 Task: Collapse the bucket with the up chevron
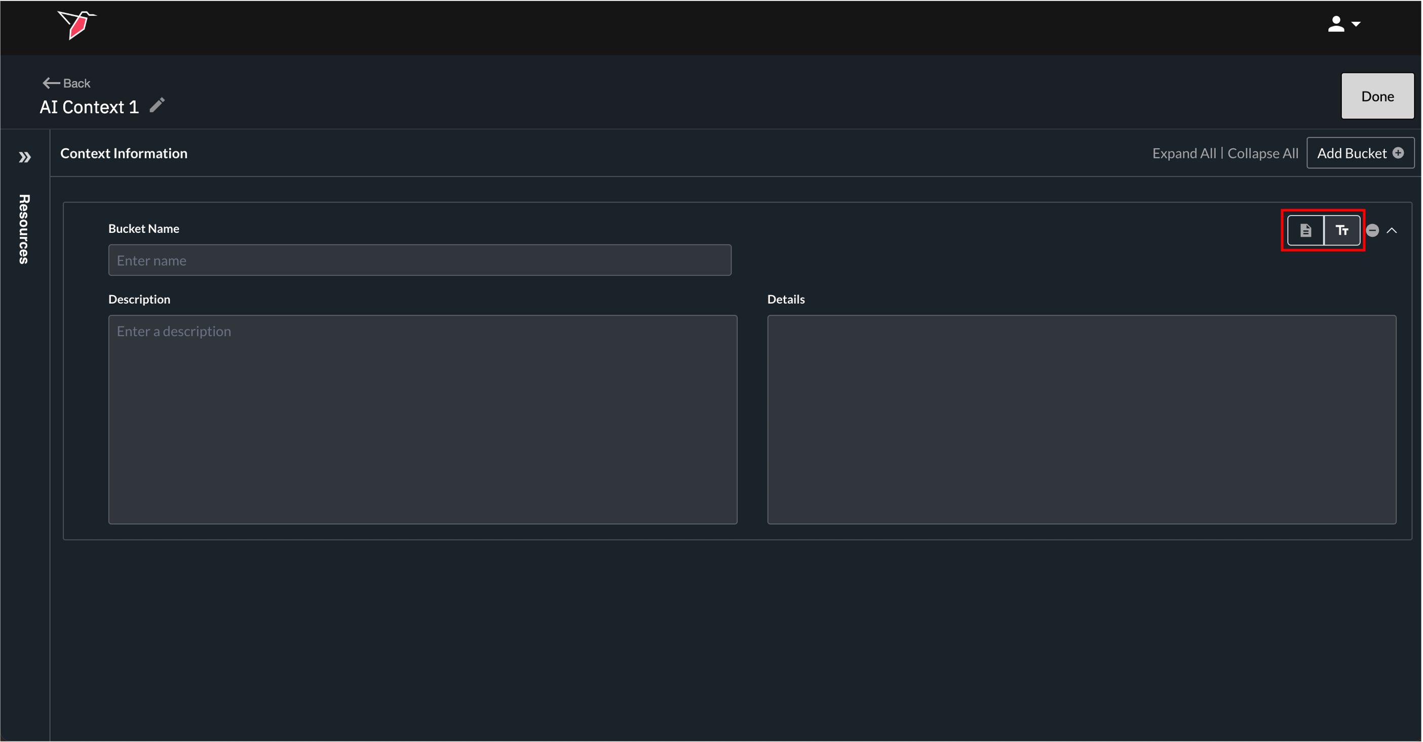(1392, 230)
